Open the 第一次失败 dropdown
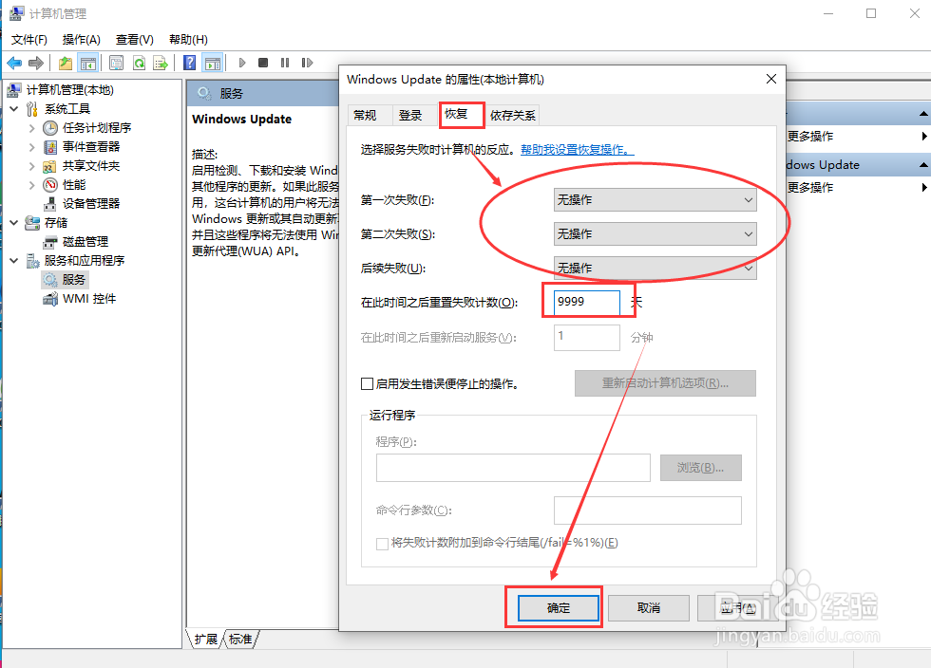The height and width of the screenshot is (668, 931). pyautogui.click(x=655, y=200)
